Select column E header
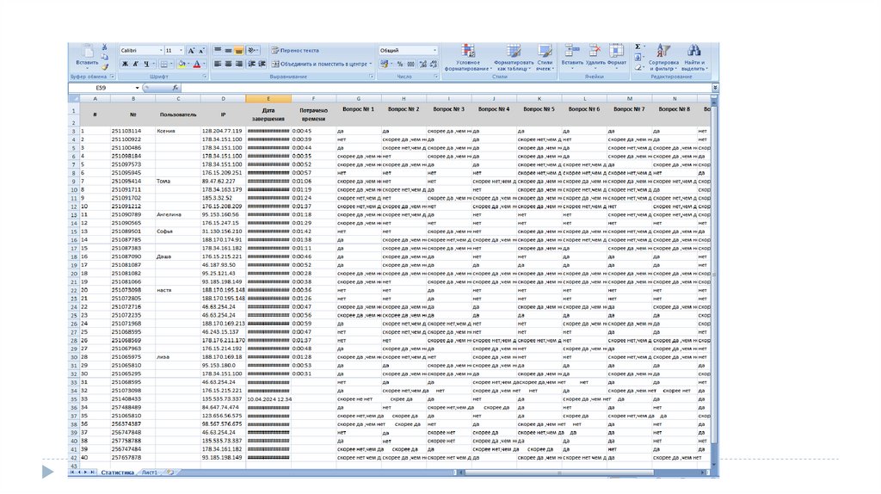The width and height of the screenshot is (881, 494). click(268, 99)
